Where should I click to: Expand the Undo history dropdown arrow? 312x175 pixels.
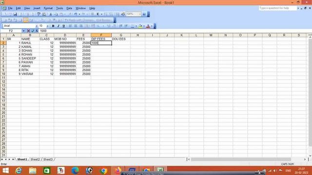click(79, 14)
